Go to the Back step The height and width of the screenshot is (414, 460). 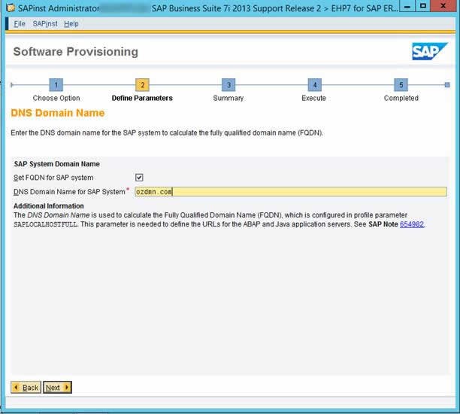(26, 388)
